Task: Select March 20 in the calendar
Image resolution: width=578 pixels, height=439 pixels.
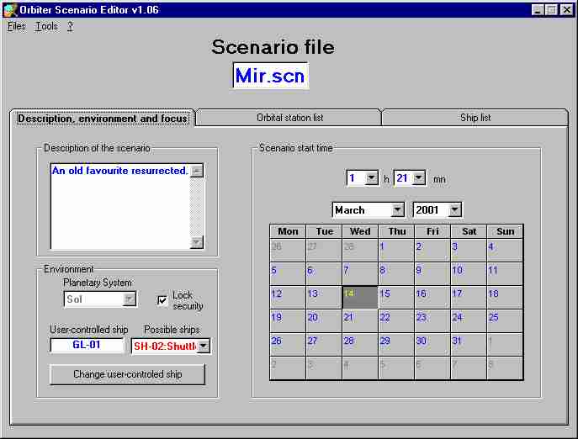Action: (324, 320)
